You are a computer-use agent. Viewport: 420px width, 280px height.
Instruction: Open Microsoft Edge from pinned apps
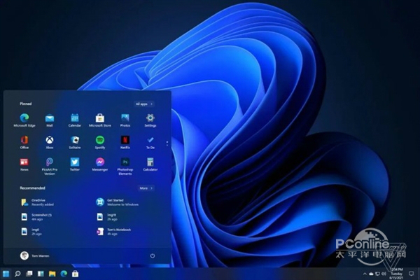coord(24,120)
